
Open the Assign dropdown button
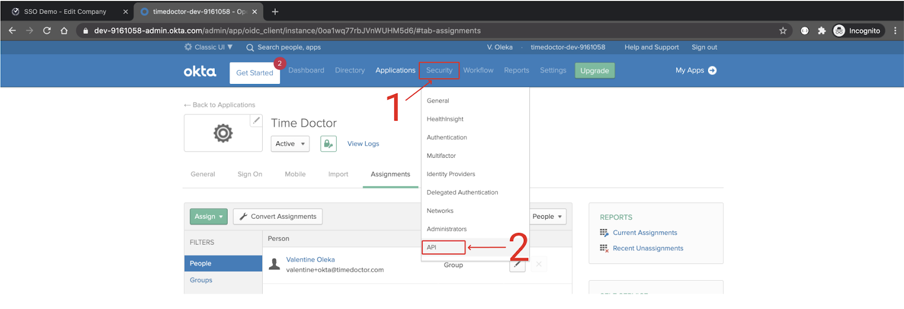click(x=208, y=217)
